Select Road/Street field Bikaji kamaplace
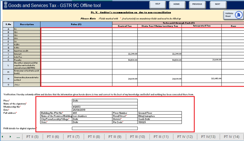244x141 pixels. 160,116
